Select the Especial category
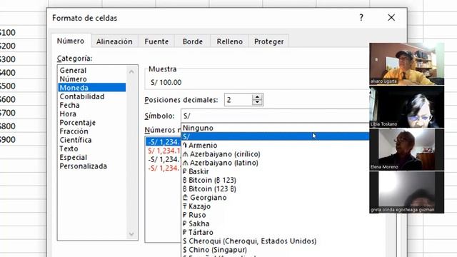457x257 pixels. [x=92, y=158]
